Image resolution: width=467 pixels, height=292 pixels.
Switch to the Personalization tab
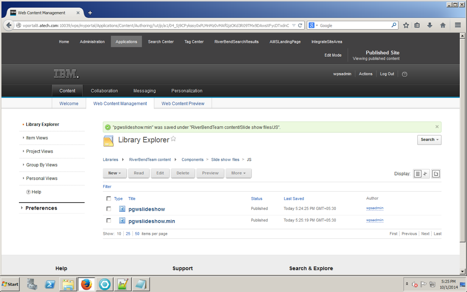[x=187, y=91]
